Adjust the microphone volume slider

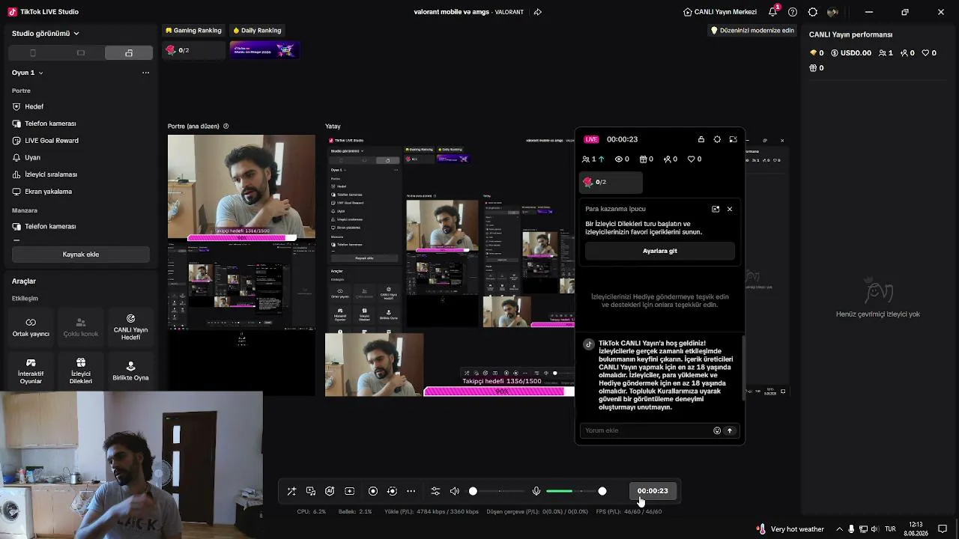click(576, 491)
